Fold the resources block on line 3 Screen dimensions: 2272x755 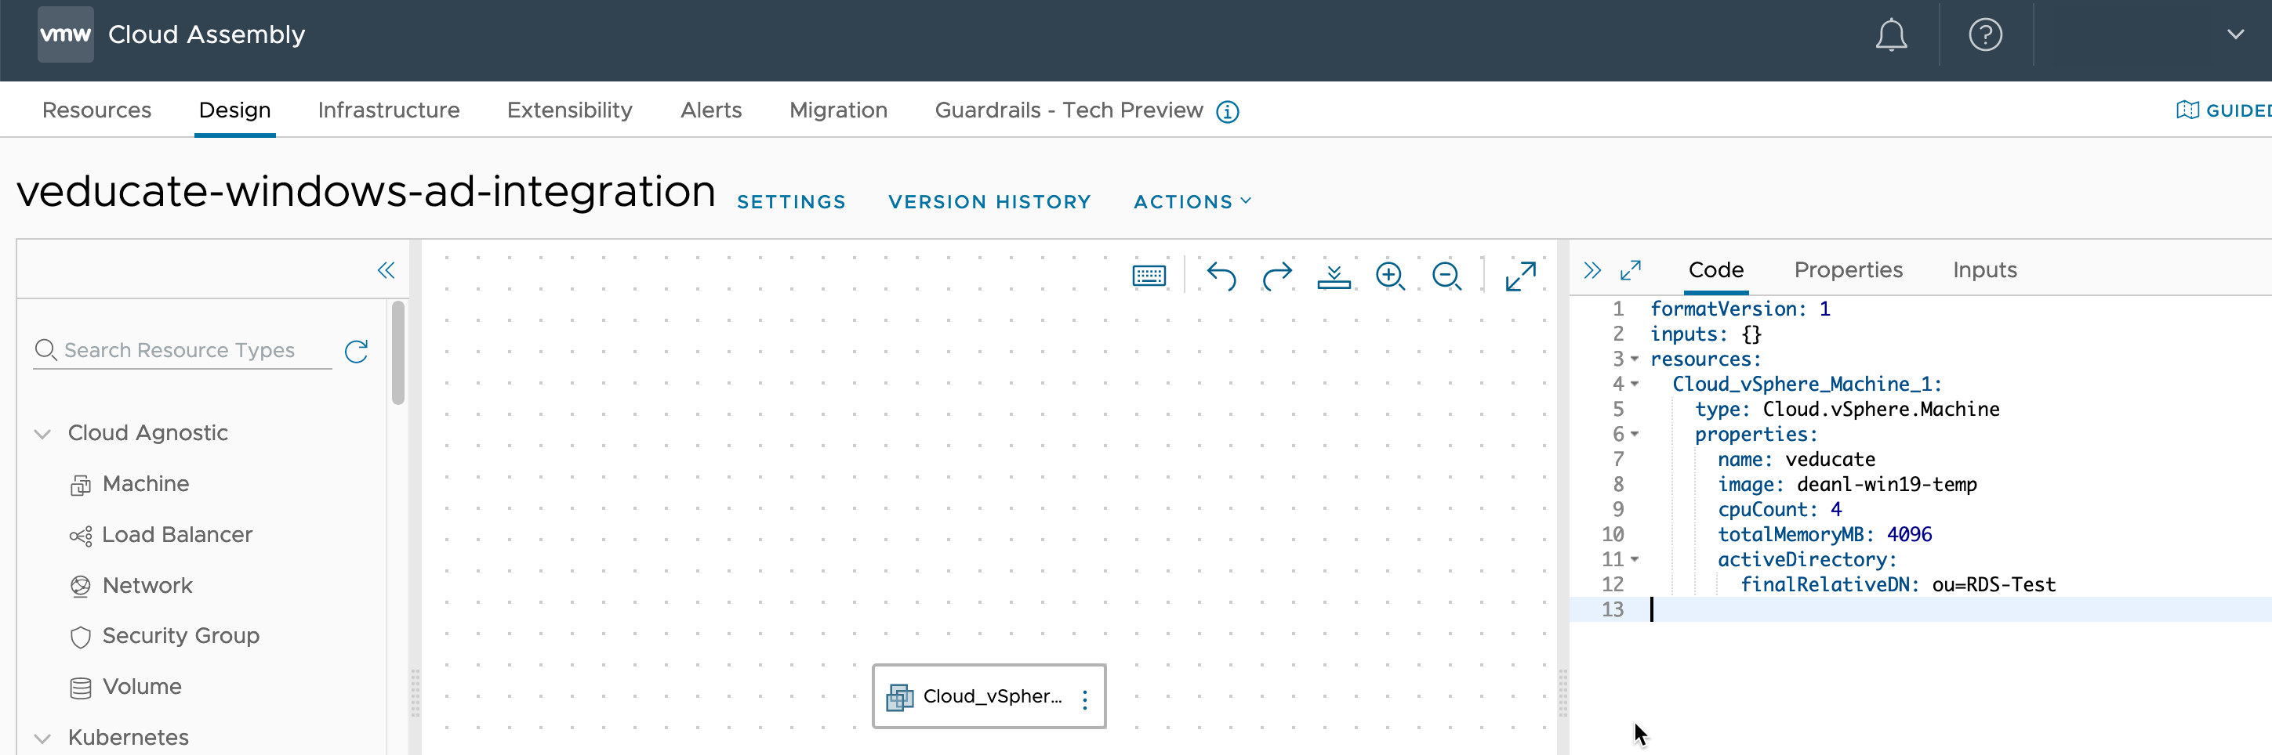(1635, 359)
